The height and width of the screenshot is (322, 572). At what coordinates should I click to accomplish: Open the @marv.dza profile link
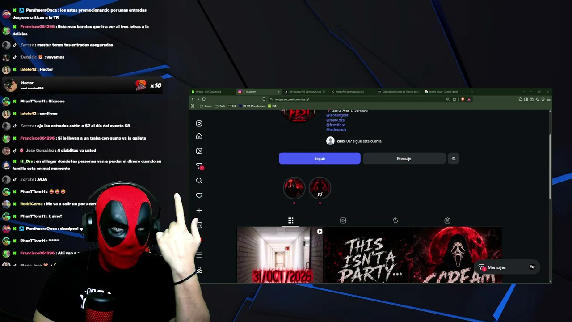pos(335,120)
